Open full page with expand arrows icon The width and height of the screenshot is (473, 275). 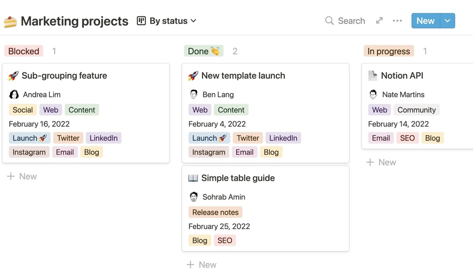click(379, 21)
